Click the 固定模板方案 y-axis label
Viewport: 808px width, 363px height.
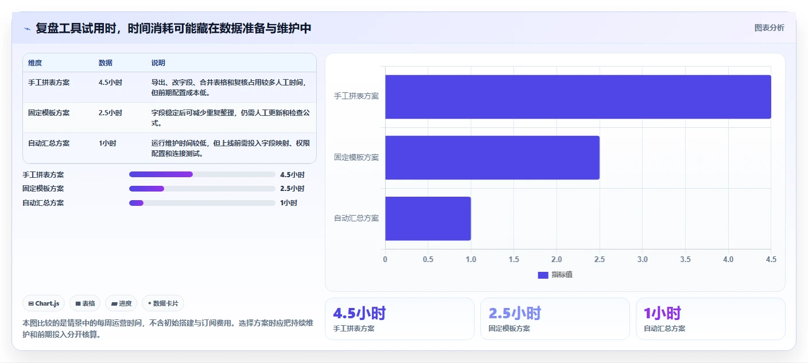point(356,157)
